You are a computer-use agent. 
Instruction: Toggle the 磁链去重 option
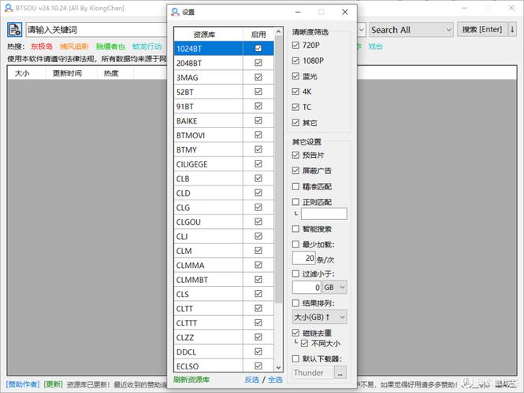click(x=295, y=332)
